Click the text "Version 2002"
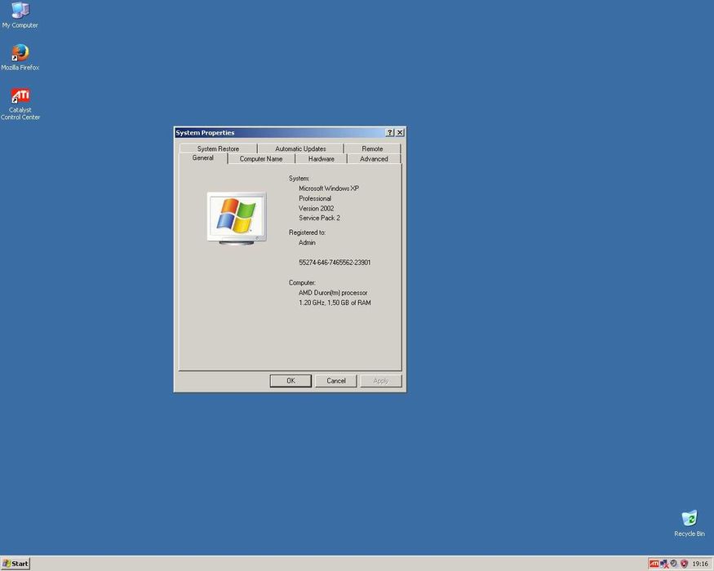 click(317, 208)
